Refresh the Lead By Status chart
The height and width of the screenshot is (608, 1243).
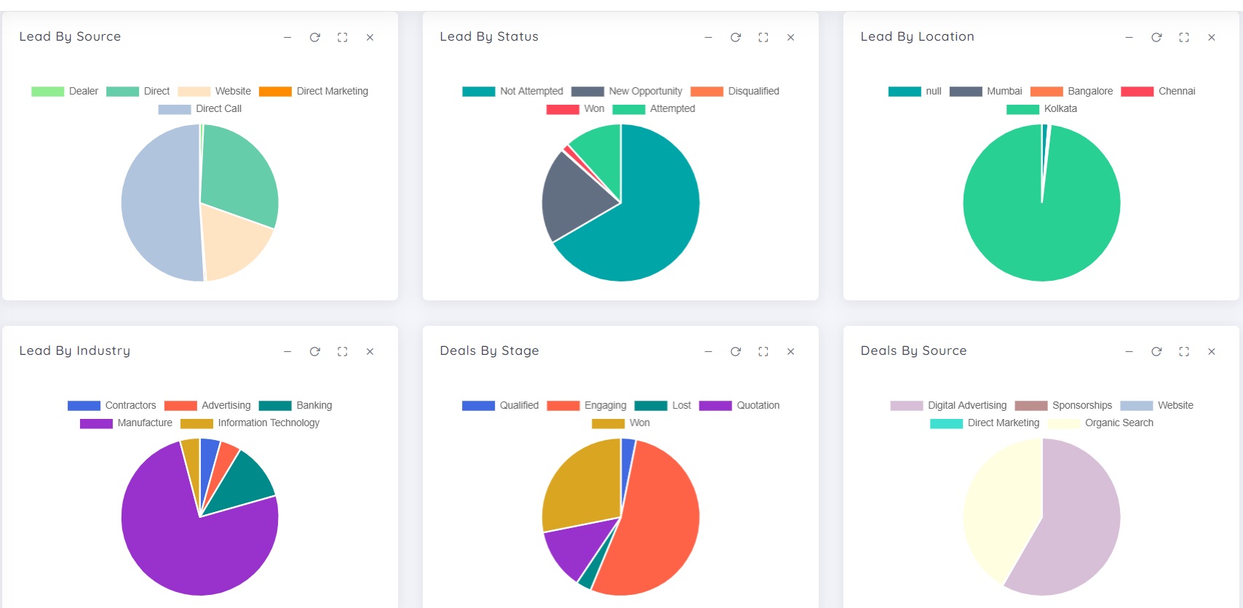(736, 37)
